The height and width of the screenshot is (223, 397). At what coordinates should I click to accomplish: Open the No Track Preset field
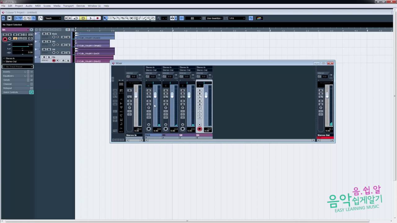point(17,67)
